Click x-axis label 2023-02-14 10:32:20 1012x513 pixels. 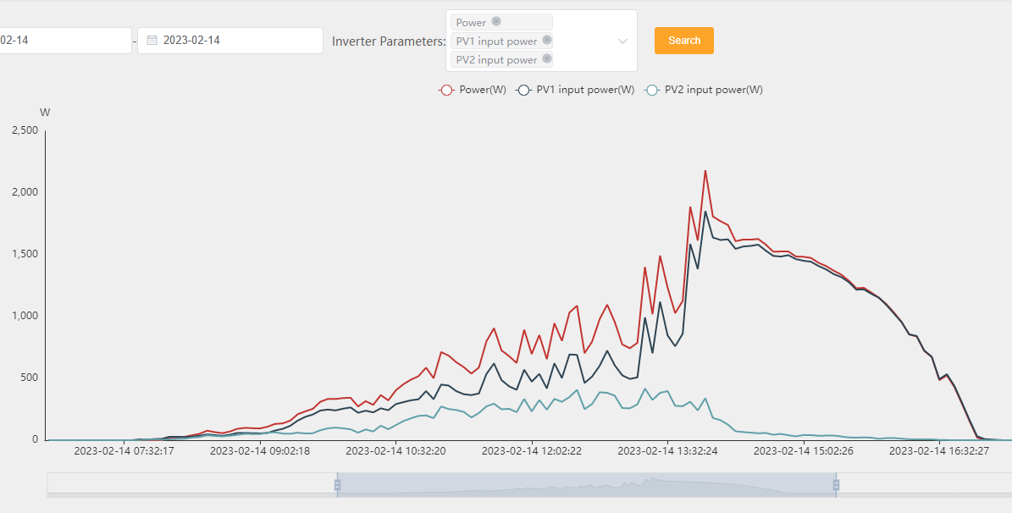coord(395,452)
